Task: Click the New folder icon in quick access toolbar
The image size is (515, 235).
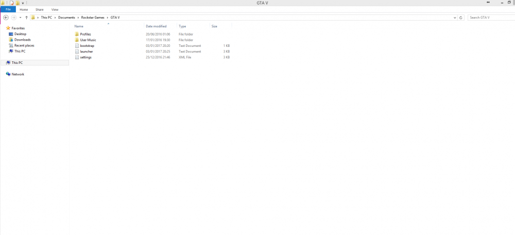Action: point(18,3)
